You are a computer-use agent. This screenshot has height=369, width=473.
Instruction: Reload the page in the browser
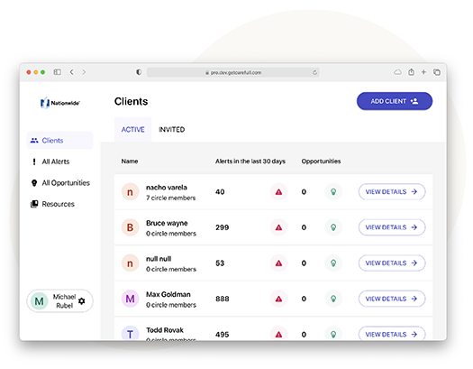click(x=314, y=72)
